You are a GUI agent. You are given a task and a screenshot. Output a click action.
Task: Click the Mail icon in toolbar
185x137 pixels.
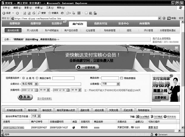pyautogui.click(x=68, y=13)
